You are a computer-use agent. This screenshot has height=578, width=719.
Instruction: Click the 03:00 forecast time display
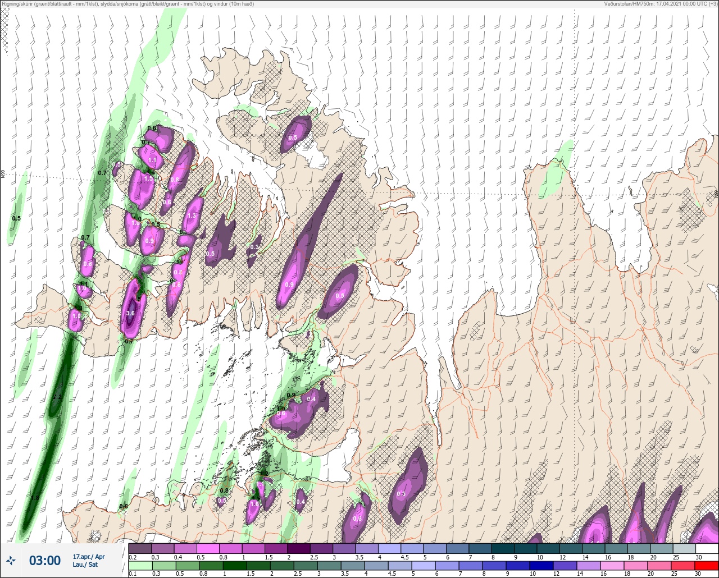(x=45, y=560)
